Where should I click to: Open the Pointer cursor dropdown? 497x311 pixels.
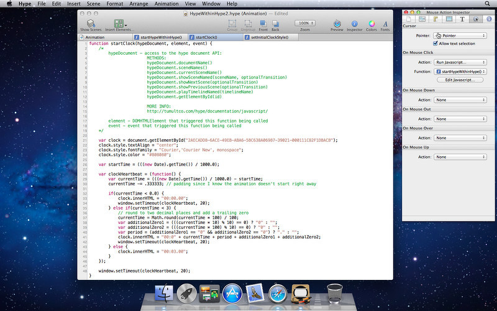[x=460, y=35]
